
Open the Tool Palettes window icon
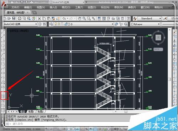point(109,18)
